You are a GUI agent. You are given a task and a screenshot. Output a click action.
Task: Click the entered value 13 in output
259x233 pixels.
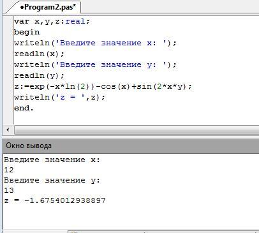click(x=9, y=190)
